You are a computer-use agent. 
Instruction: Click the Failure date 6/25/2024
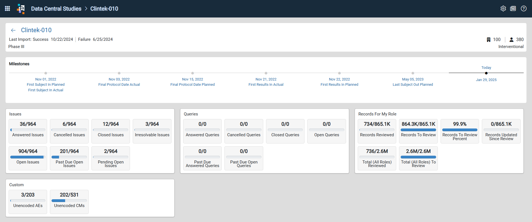coord(103,39)
